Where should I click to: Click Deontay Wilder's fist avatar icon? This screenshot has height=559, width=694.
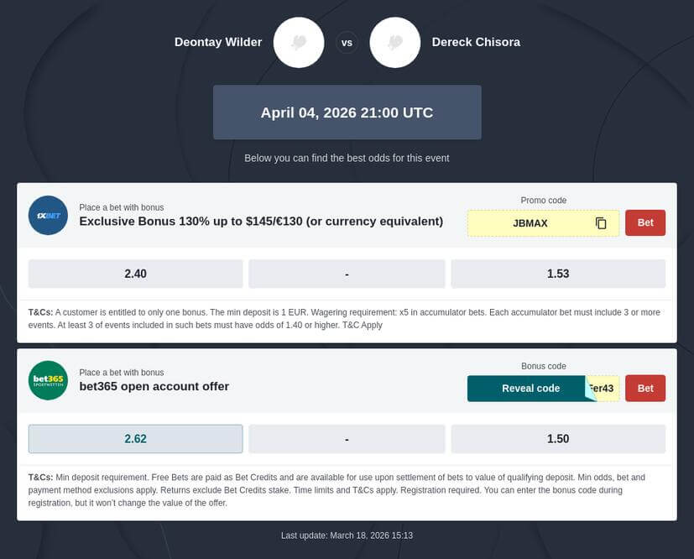pos(298,42)
